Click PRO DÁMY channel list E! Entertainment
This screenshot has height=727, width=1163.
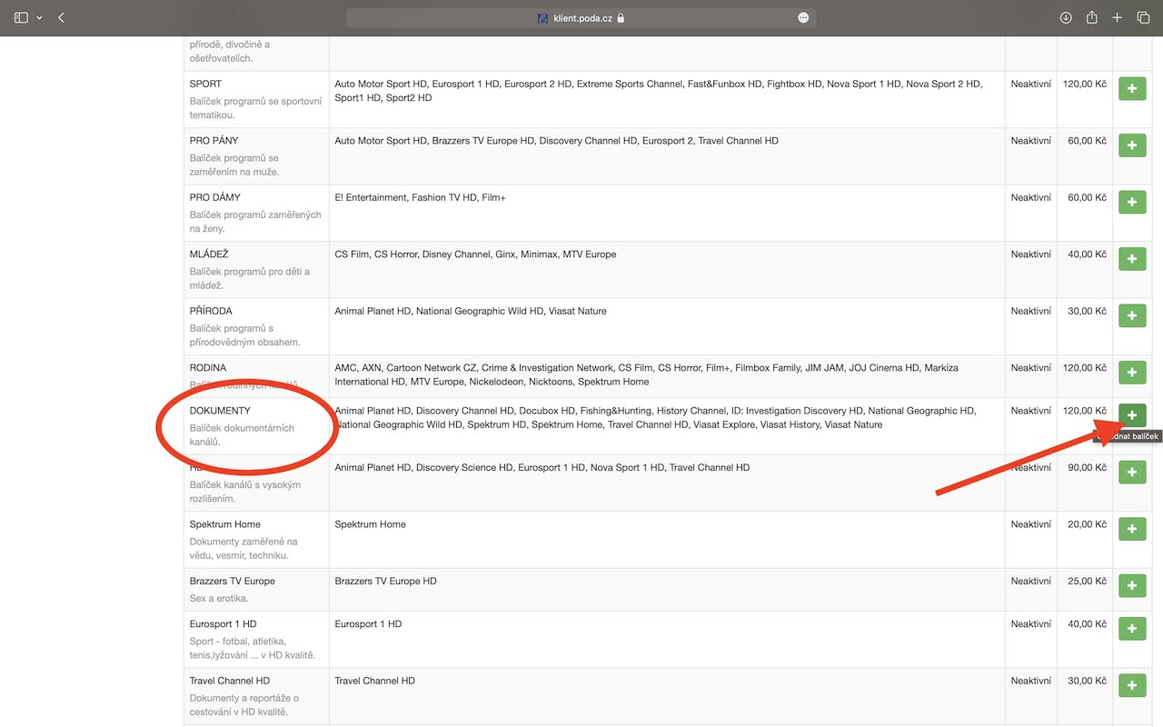[x=420, y=197]
